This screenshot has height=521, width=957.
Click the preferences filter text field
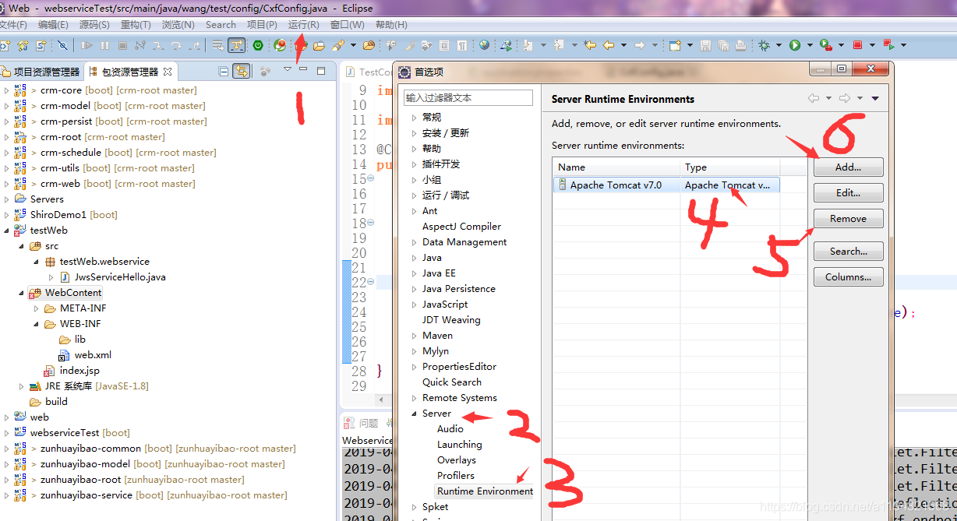click(x=468, y=98)
